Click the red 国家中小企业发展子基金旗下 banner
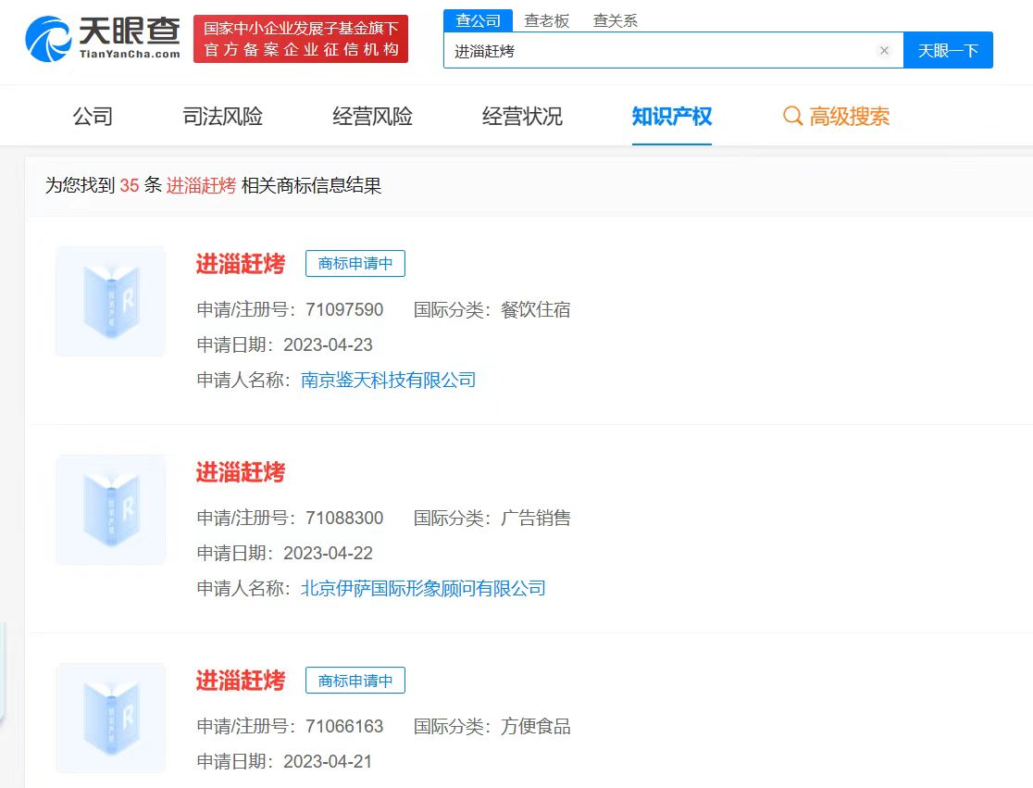Screen dimensions: 1033x788 301,39
